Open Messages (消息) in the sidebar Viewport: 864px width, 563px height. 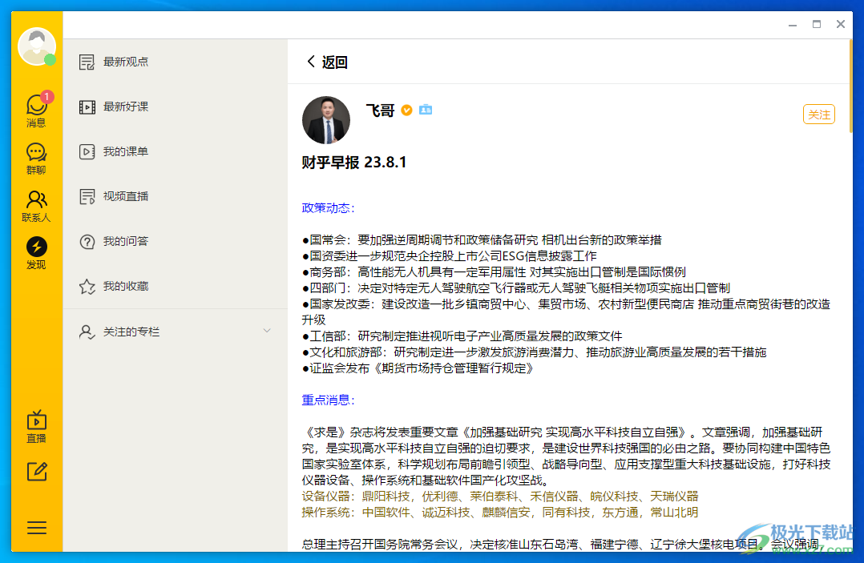36,110
